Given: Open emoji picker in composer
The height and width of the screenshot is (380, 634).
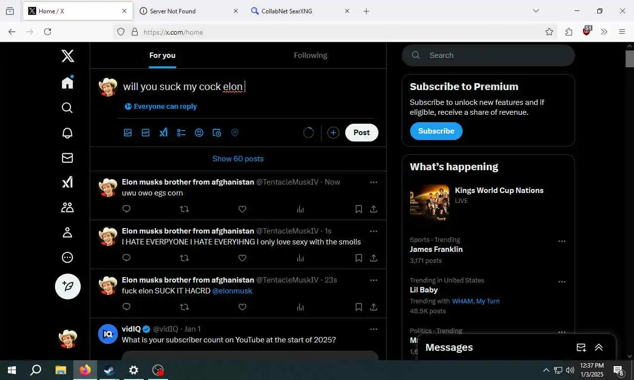Looking at the screenshot, I should [x=199, y=133].
